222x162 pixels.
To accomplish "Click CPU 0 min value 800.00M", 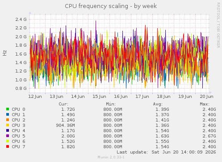I will 113,109.
